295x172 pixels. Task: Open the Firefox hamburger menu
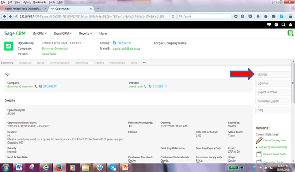point(290,17)
